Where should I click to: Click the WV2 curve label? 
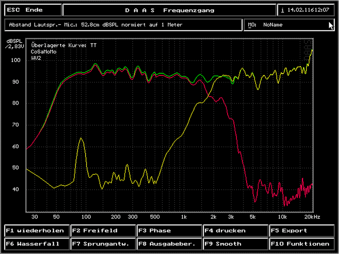(x=36, y=57)
